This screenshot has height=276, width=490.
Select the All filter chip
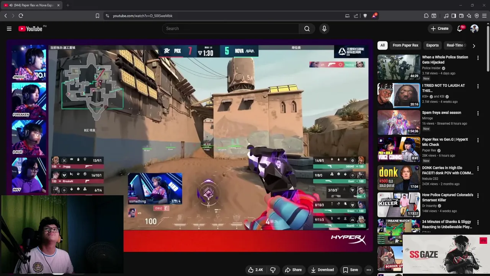pyautogui.click(x=382, y=45)
